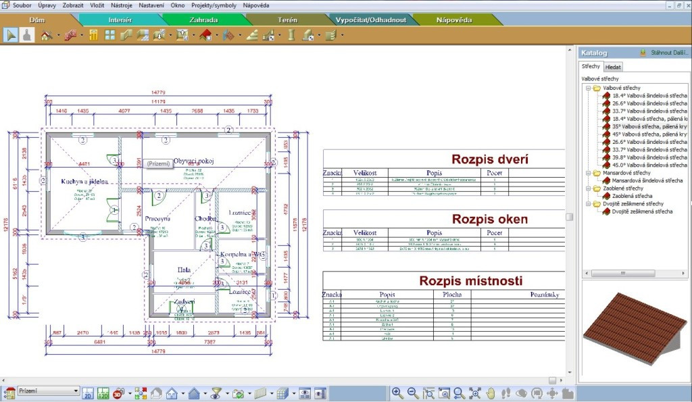Open the house builder tool
Viewport: 692px width, 402px height.
coord(47,35)
